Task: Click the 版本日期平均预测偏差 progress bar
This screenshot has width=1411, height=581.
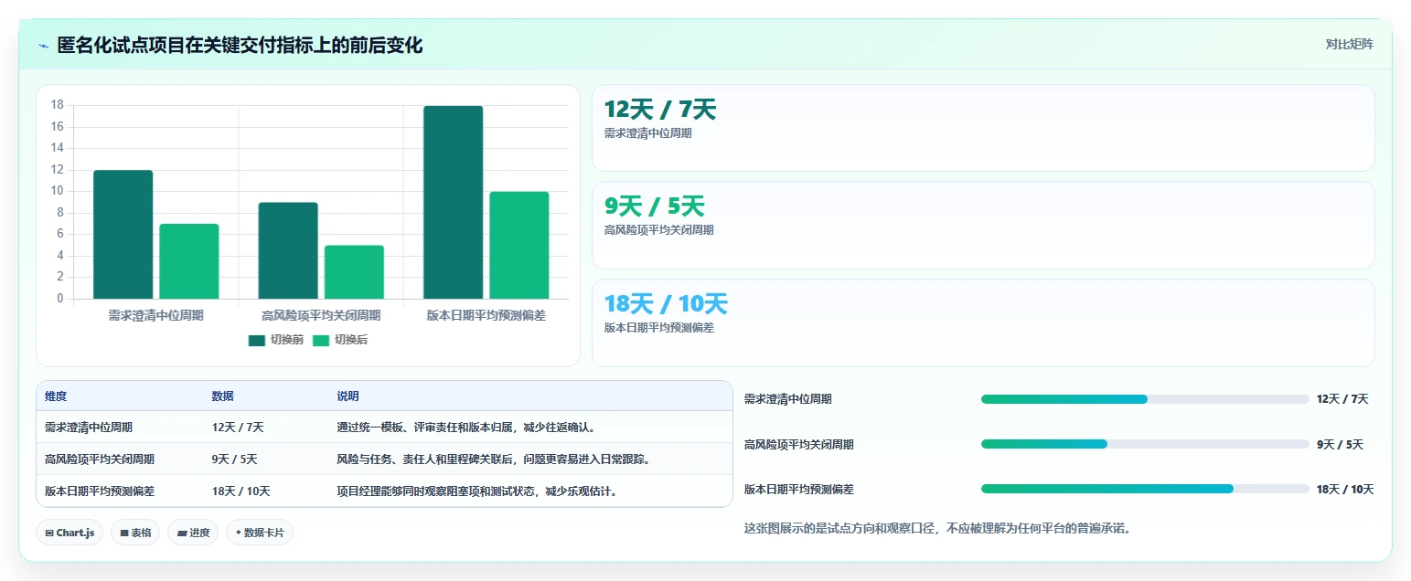Action: point(1145,489)
